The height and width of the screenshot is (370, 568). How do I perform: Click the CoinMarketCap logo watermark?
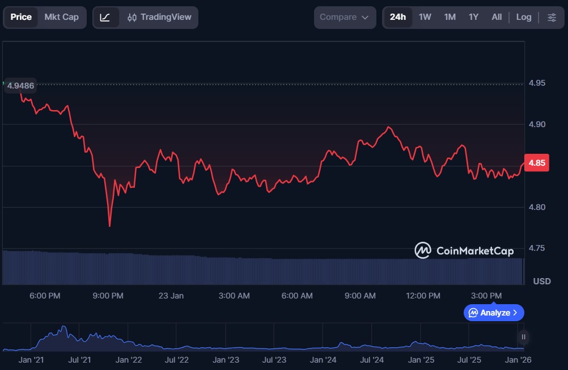coord(464,250)
